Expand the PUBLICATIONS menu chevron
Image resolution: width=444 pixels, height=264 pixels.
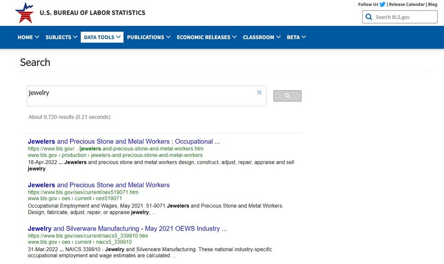tap(168, 37)
